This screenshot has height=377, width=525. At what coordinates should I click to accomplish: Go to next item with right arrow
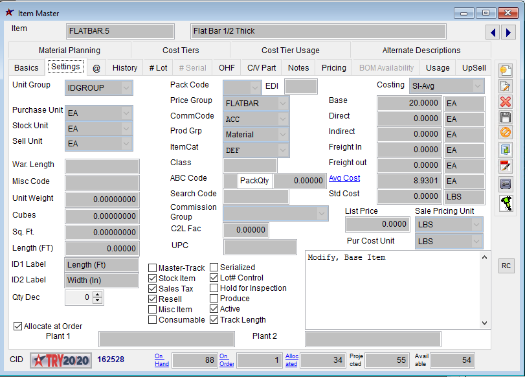point(509,32)
